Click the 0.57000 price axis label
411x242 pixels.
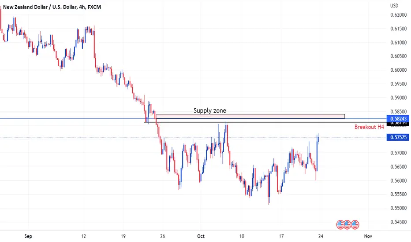(x=398, y=153)
